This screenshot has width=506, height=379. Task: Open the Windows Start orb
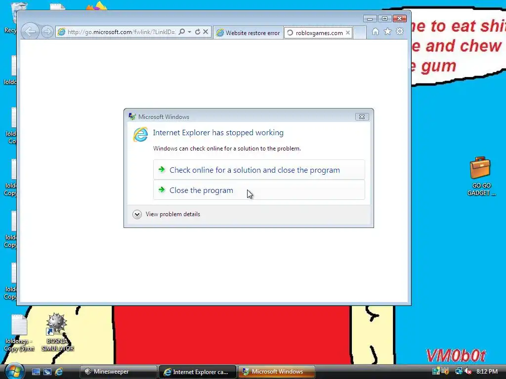click(14, 371)
